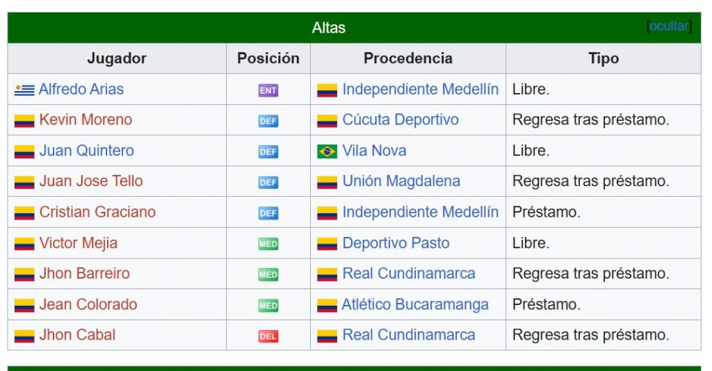This screenshot has width=712, height=371.
Task: Click the Altas green table title bar
Action: pyautogui.click(x=354, y=28)
